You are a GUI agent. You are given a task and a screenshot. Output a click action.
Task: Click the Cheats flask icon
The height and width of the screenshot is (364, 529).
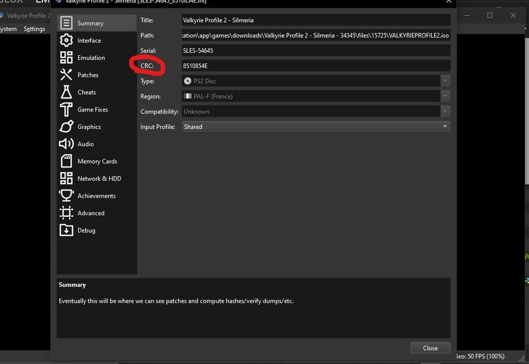66,92
